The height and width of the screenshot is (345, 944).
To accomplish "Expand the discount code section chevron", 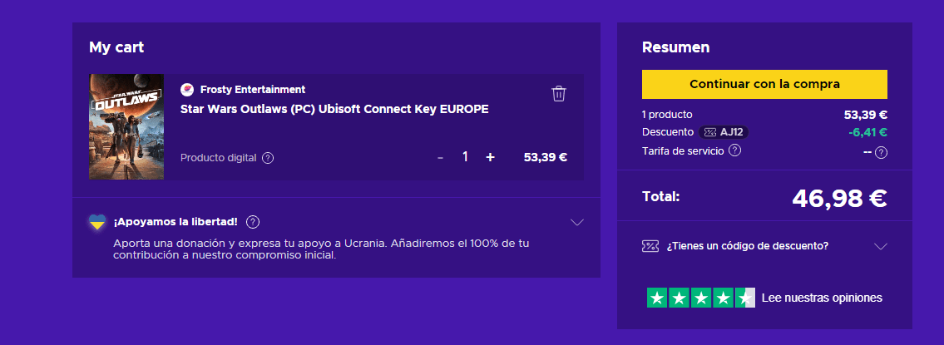I will click(881, 246).
